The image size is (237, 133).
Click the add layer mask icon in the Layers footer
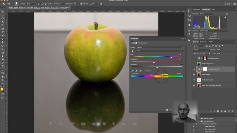tap(218, 111)
